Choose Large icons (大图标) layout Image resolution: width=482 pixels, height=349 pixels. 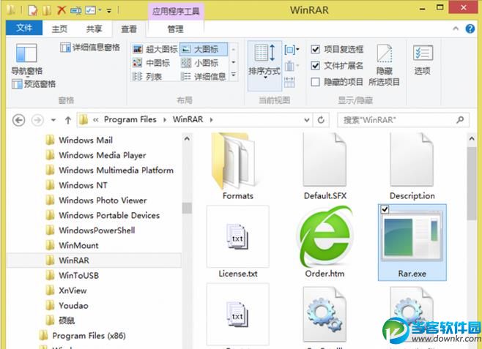point(204,49)
